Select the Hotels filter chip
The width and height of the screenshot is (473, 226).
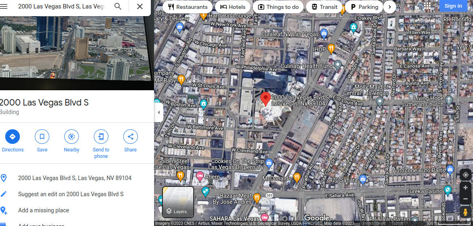point(232,6)
